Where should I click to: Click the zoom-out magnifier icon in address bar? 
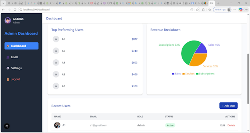coord(192,10)
